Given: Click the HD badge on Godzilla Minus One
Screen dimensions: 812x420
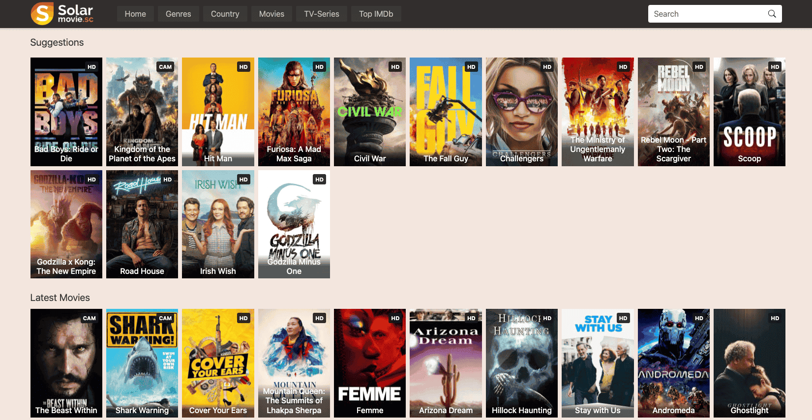Looking at the screenshot, I should 319,180.
